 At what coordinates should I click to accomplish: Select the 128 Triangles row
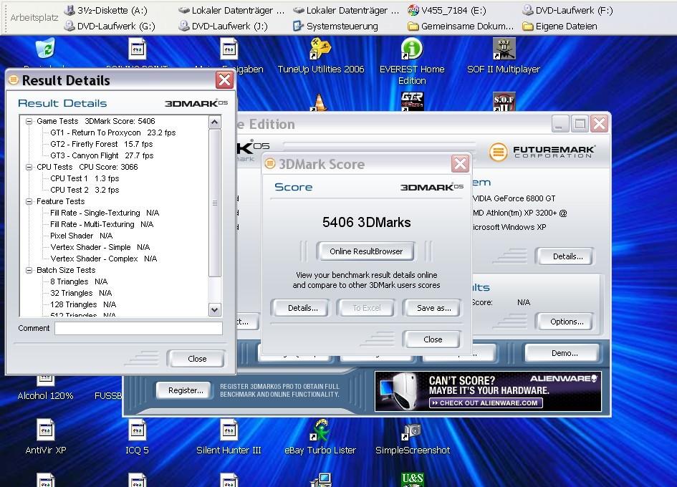(83, 305)
